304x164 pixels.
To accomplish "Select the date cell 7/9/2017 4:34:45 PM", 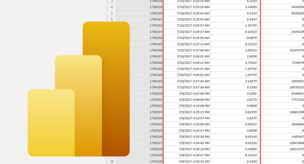I will [194, 143].
